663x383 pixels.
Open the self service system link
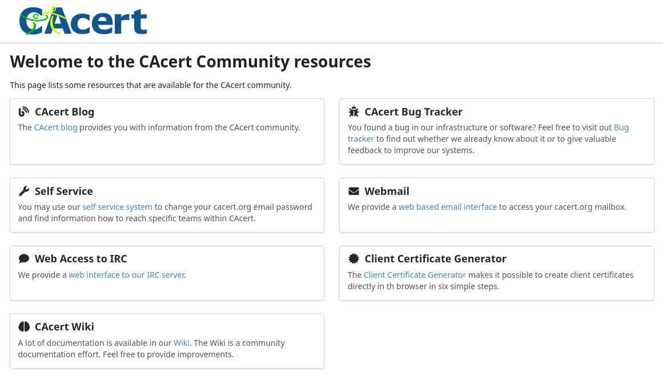click(117, 207)
